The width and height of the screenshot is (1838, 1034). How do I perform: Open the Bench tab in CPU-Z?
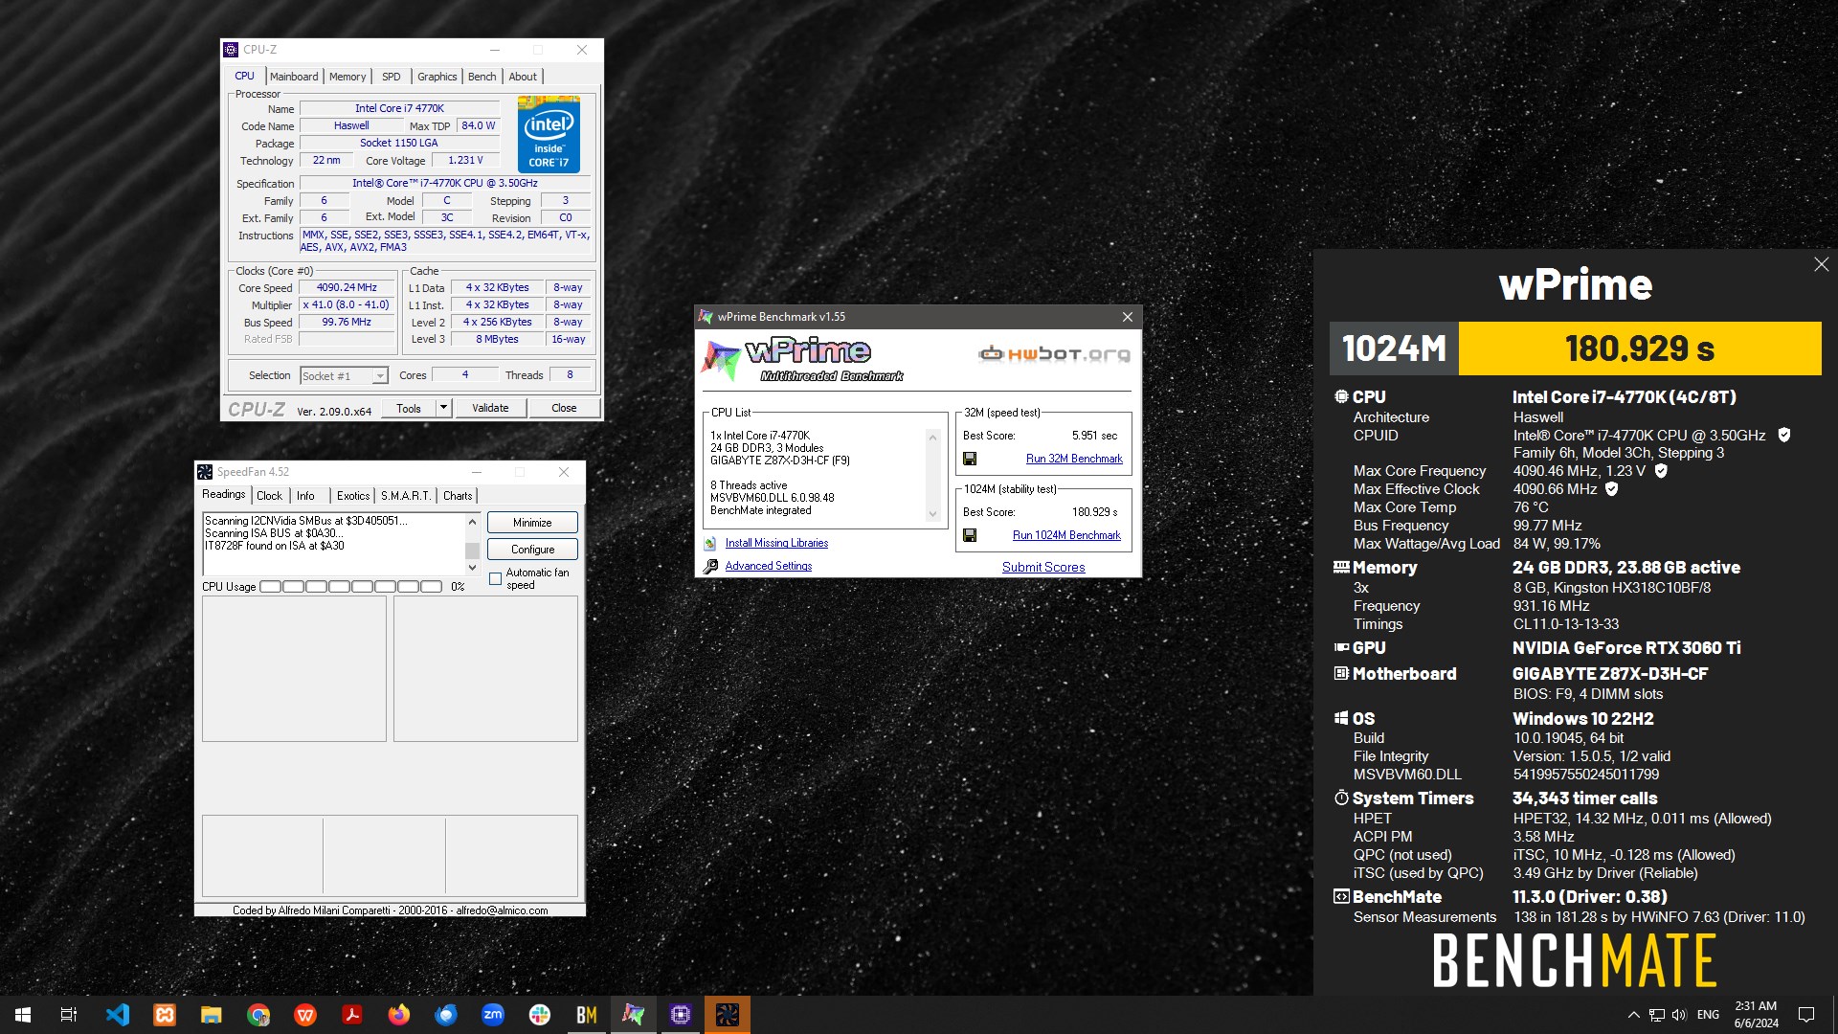482,77
